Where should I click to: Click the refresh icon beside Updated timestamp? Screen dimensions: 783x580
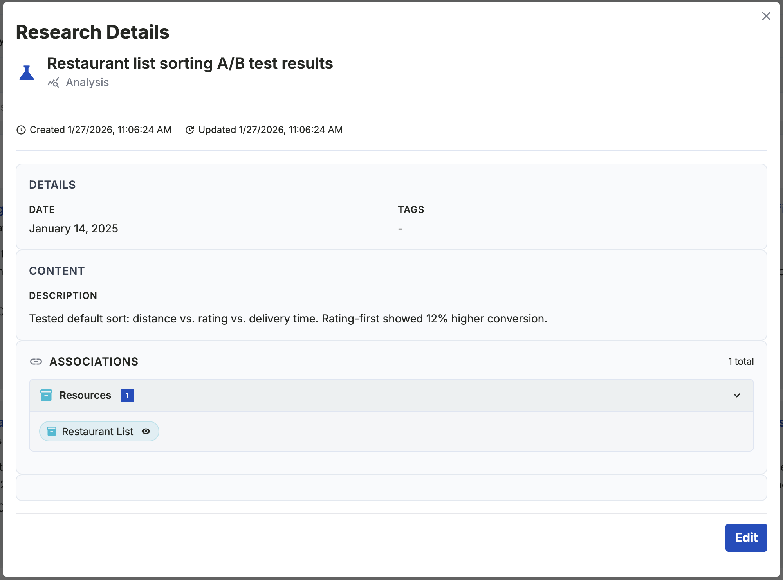189,130
